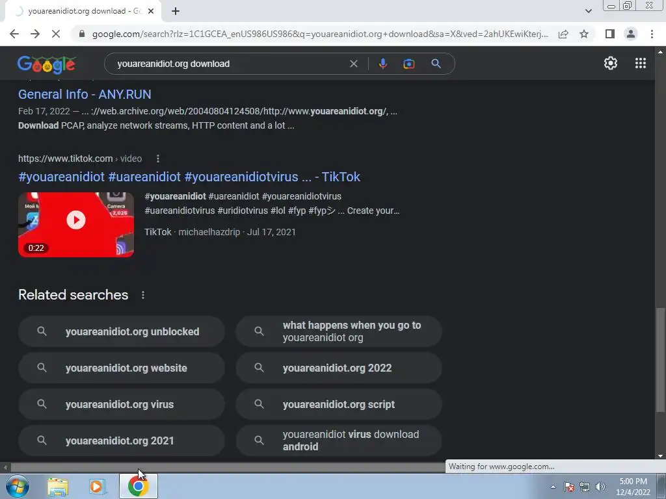Click the https://www.tiktok.com URL text

(66, 159)
